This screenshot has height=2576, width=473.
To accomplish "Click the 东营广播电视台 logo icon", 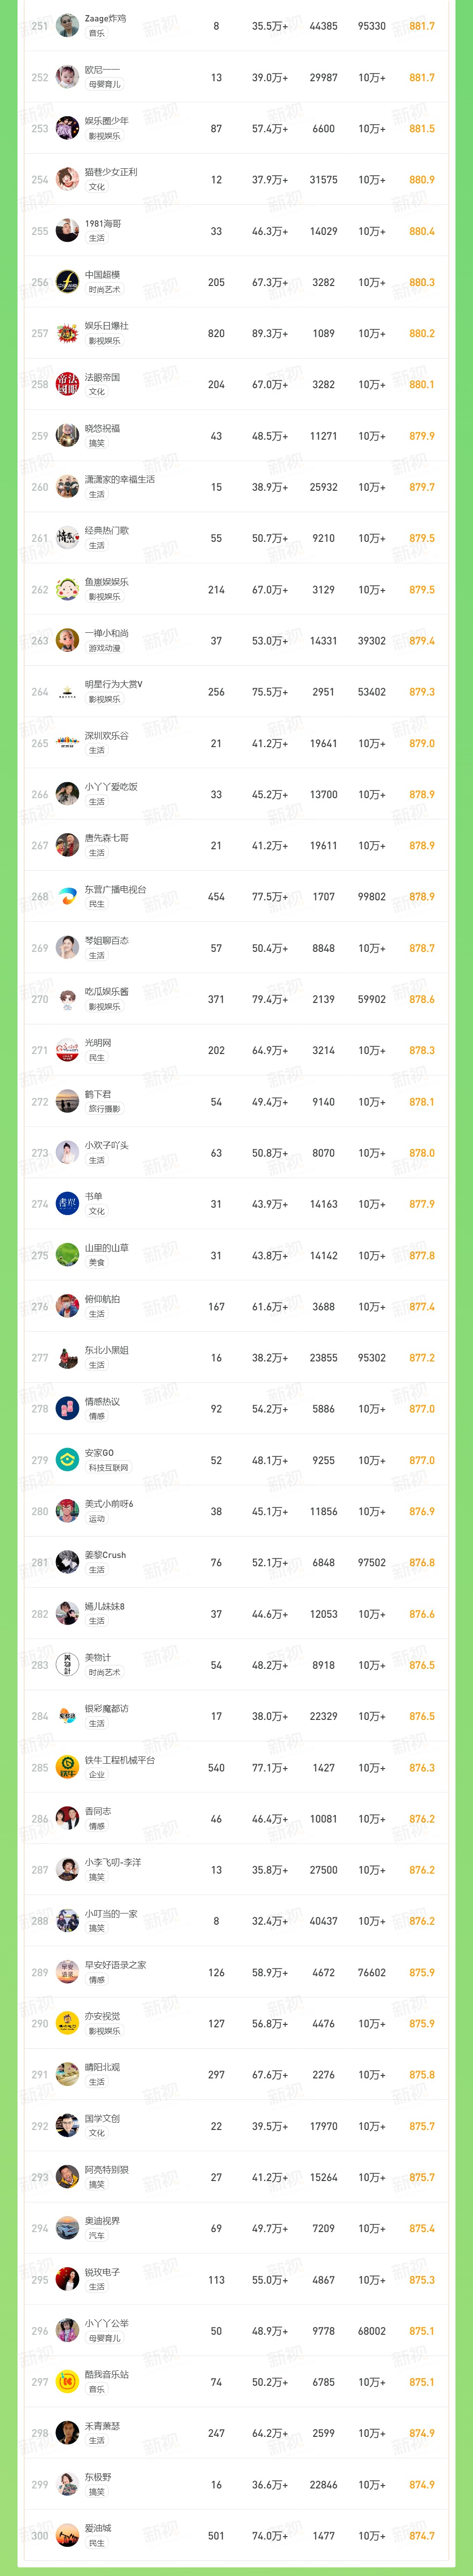I will 67,897.
